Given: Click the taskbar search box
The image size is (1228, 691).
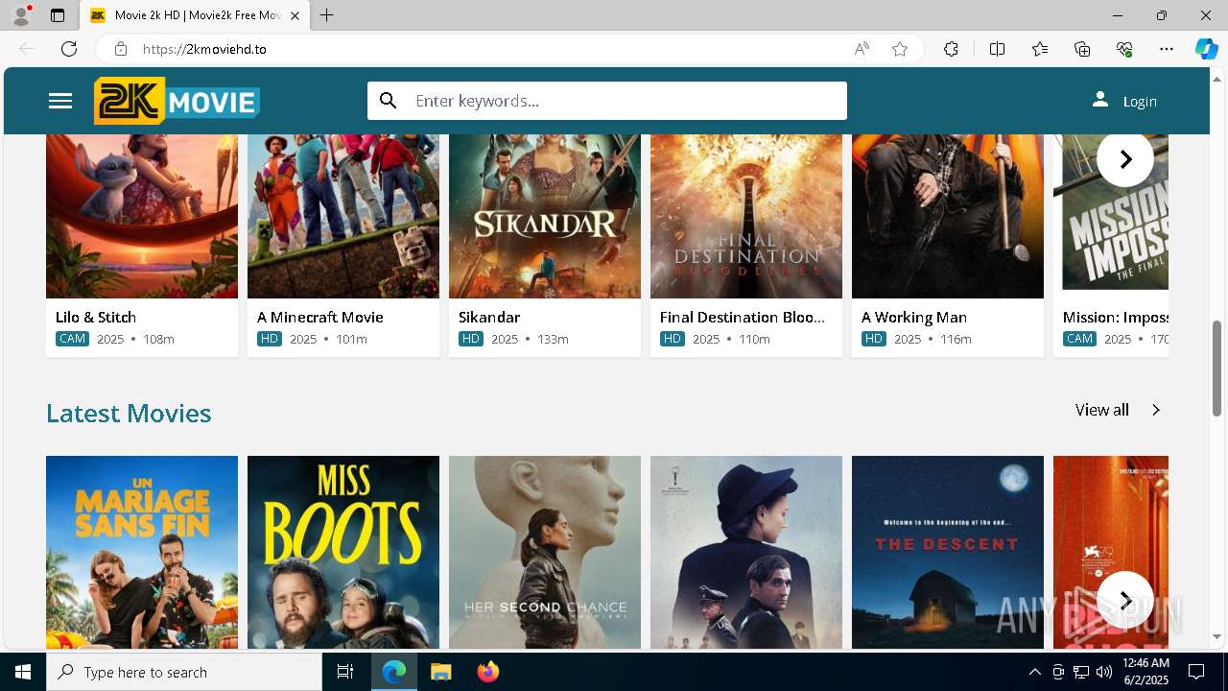Looking at the screenshot, I should point(184,672).
